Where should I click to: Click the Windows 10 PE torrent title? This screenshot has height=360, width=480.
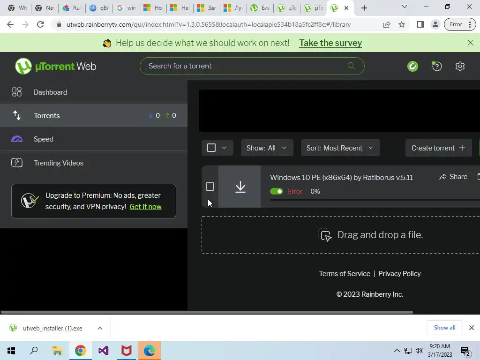tap(341, 178)
